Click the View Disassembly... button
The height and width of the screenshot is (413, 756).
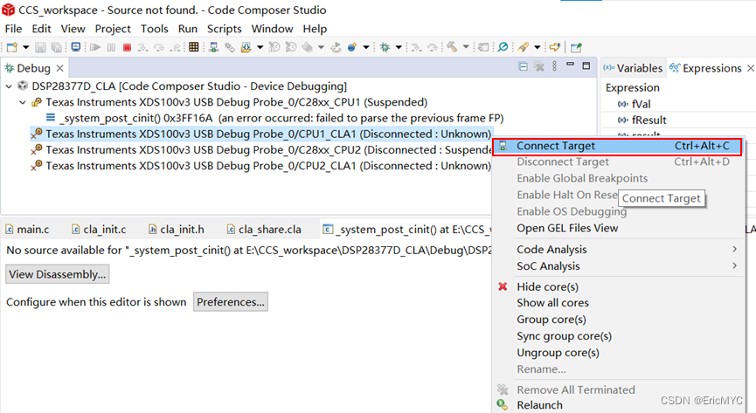pos(58,274)
